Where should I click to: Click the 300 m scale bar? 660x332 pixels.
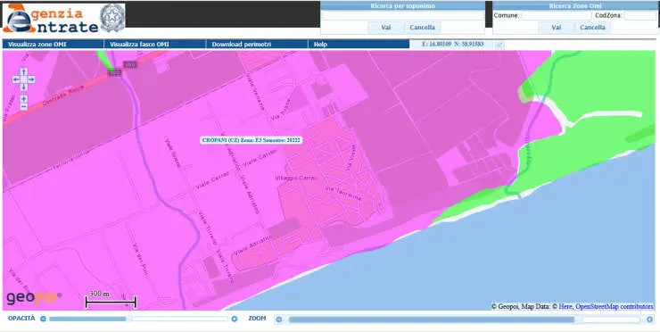pos(111,299)
